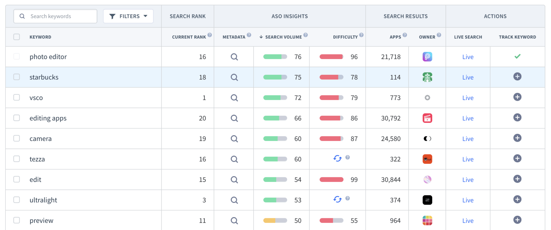Check the tezza row checkbox

(x=17, y=159)
